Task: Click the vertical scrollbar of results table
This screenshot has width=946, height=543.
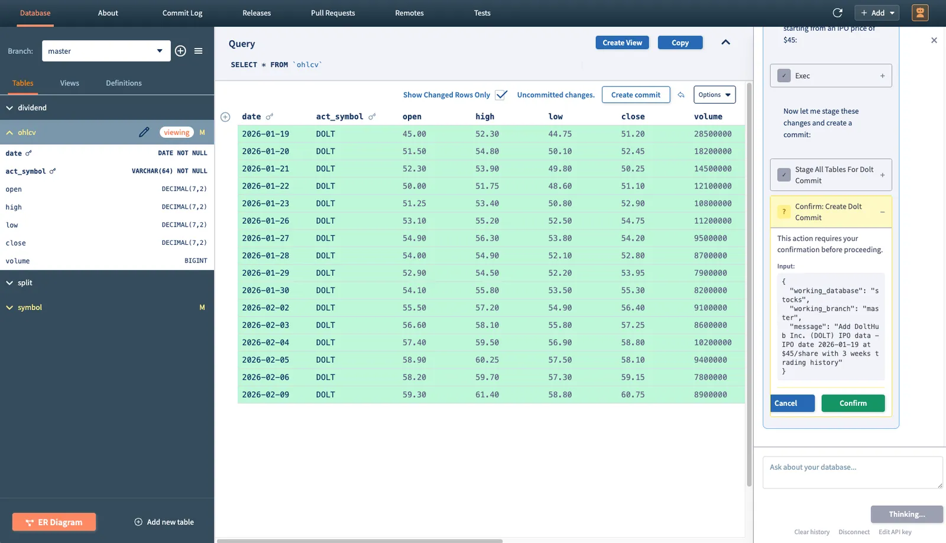Action: [x=749, y=284]
